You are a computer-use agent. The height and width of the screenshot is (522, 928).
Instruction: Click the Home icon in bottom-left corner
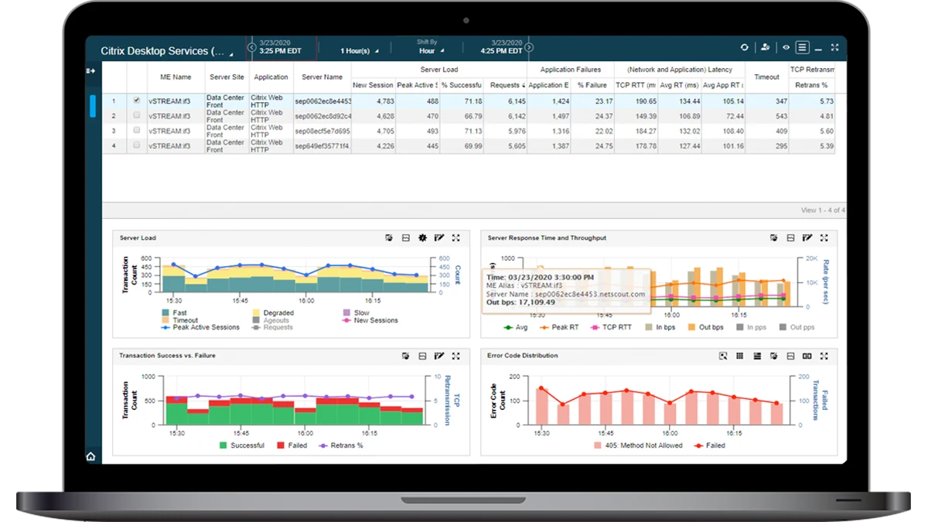pyautogui.click(x=90, y=456)
